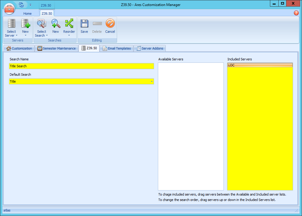This screenshot has width=302, height=216.
Task: Expand the Reorder dropdown arrow
Action: point(69,35)
